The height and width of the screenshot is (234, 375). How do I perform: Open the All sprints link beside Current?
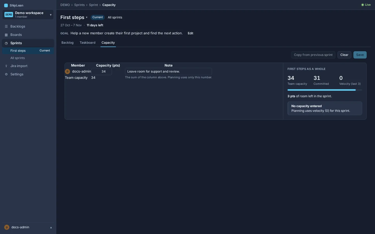(x=115, y=17)
